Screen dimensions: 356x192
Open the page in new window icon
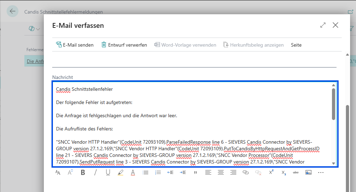click(x=350, y=11)
